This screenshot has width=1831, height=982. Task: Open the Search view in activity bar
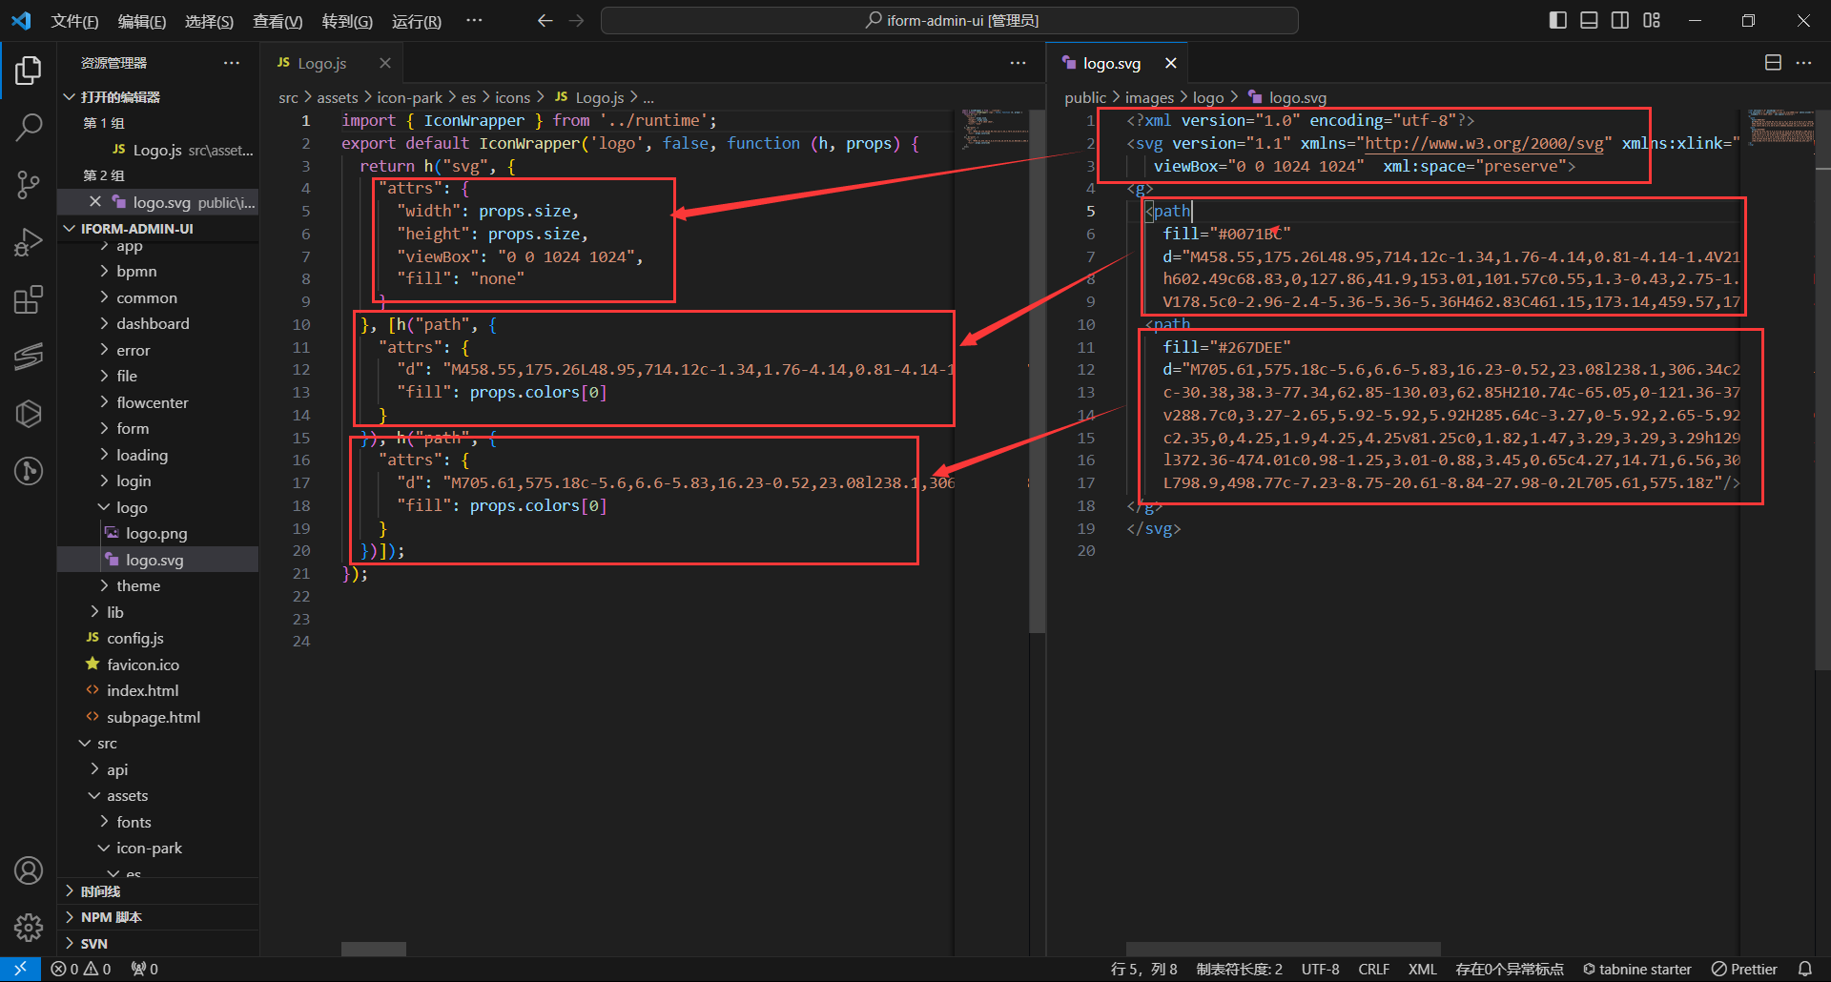29,127
